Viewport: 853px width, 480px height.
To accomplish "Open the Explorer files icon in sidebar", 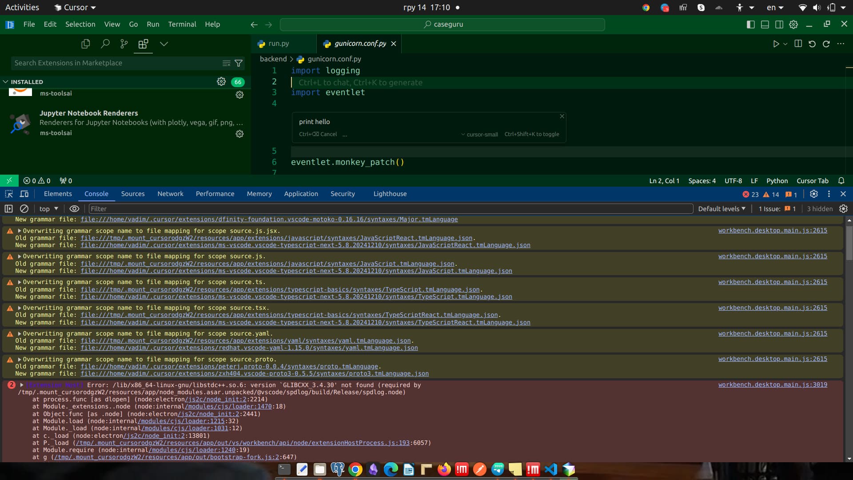I will coord(86,44).
